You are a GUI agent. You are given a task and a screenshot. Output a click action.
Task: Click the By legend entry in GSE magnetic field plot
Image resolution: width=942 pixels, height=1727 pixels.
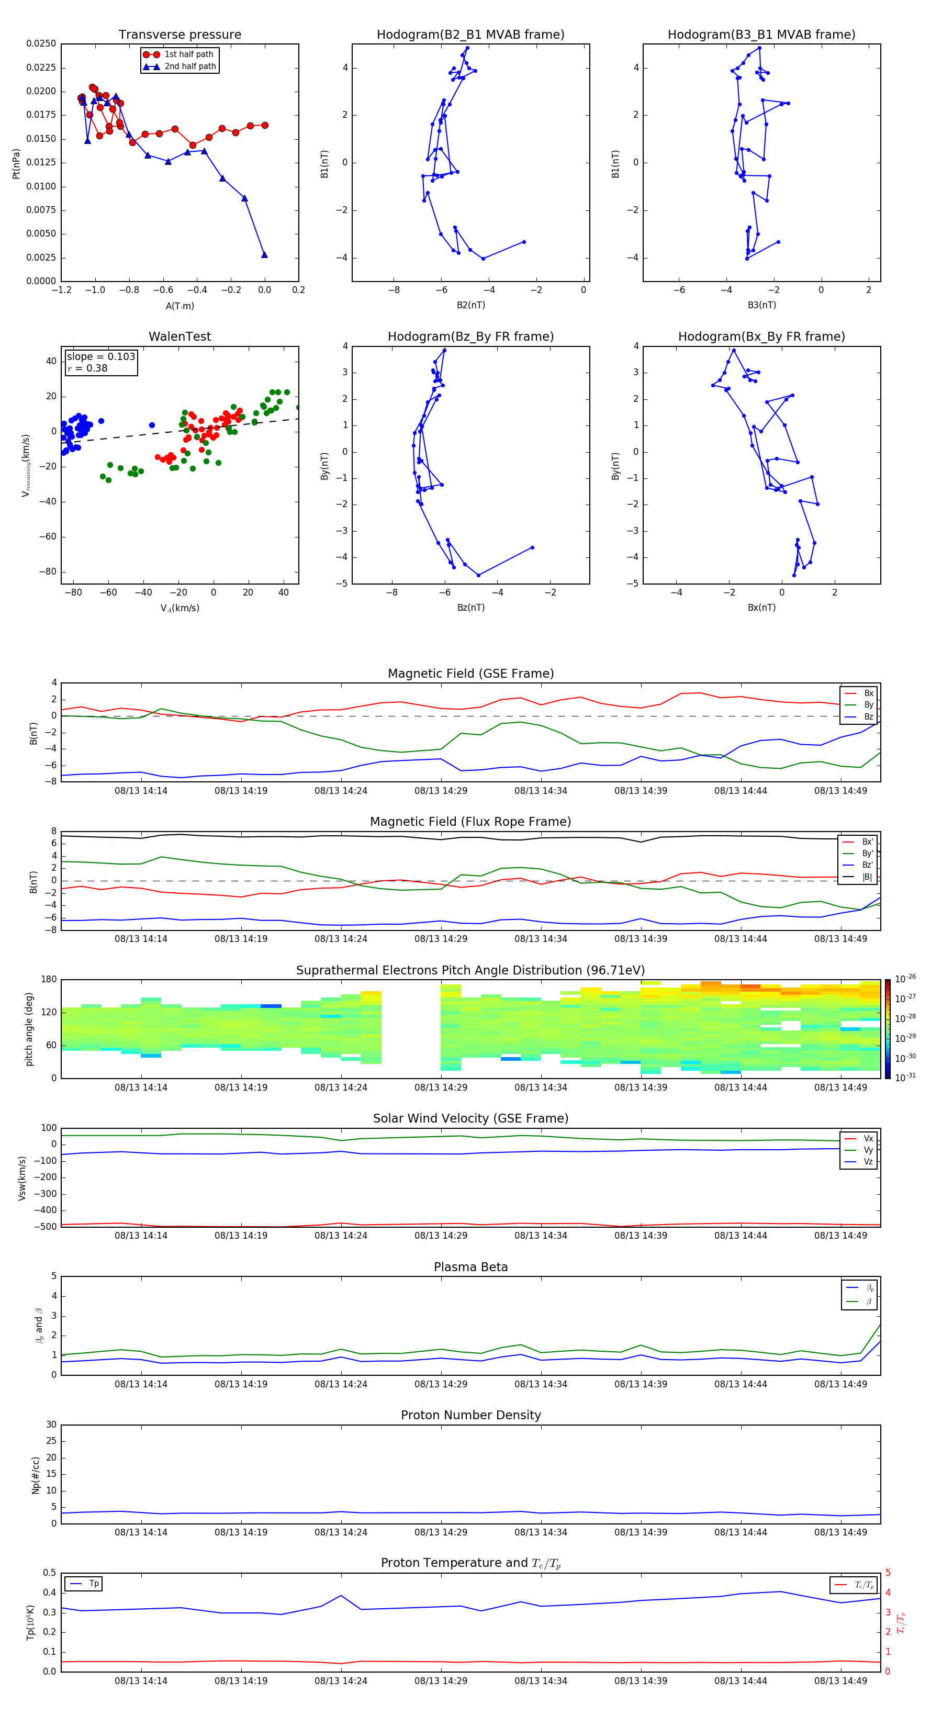[x=859, y=705]
